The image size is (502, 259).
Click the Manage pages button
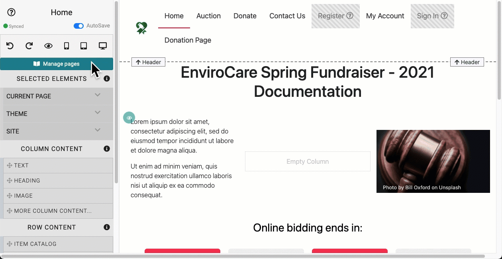[57, 64]
